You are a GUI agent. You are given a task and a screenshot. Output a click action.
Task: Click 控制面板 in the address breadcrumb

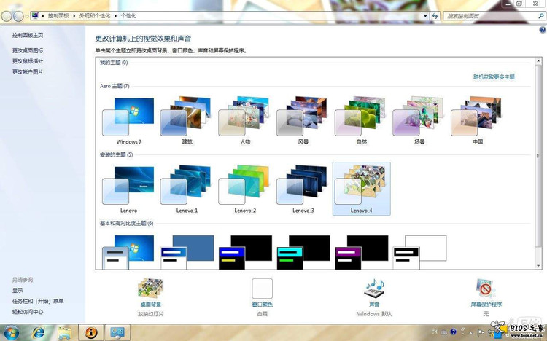[58, 16]
